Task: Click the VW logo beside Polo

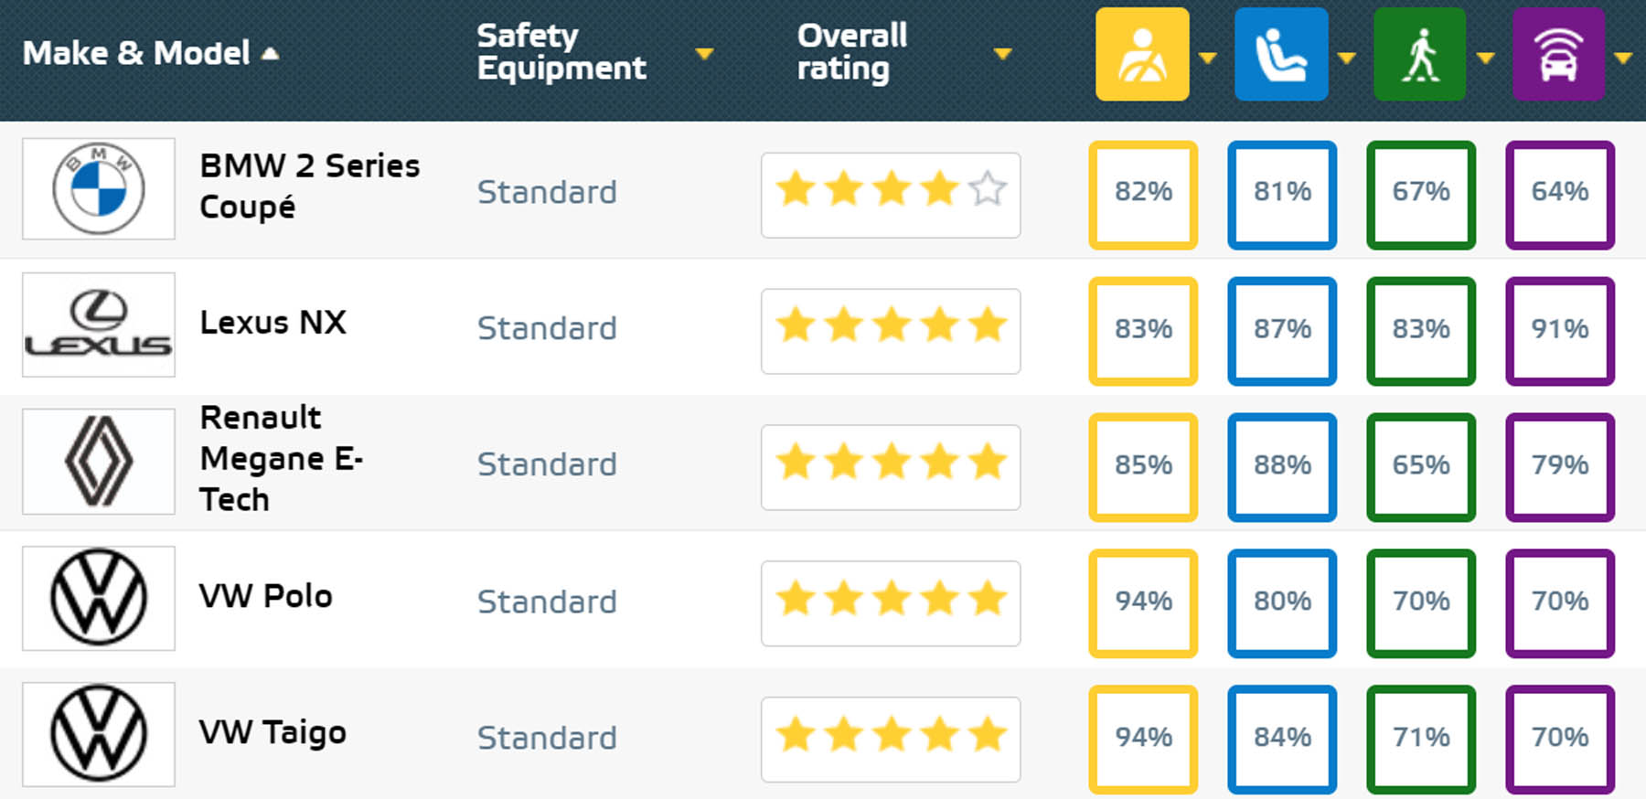Action: pyautogui.click(x=99, y=598)
